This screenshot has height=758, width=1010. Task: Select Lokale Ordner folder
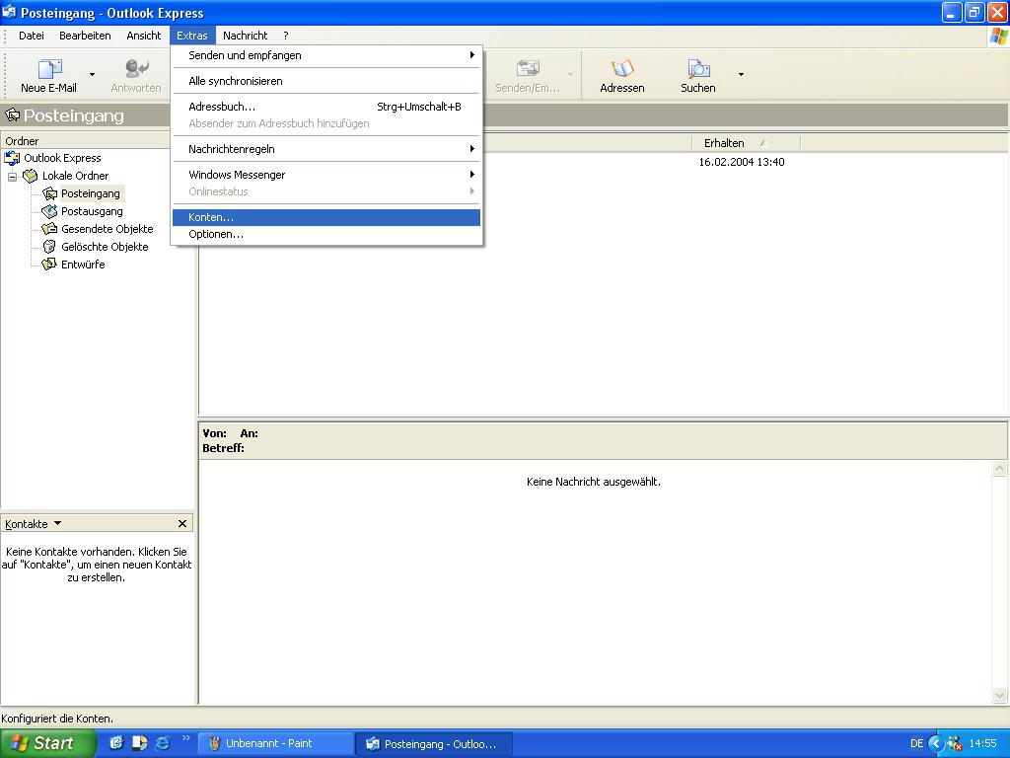(75, 176)
